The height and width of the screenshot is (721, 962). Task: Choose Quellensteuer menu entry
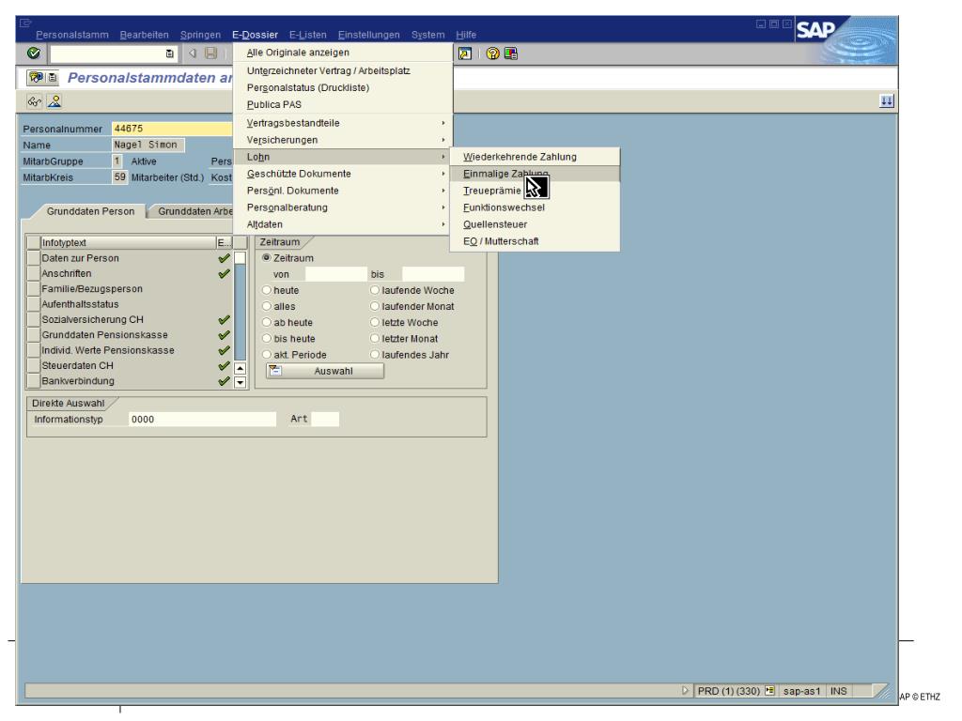tap(535, 224)
